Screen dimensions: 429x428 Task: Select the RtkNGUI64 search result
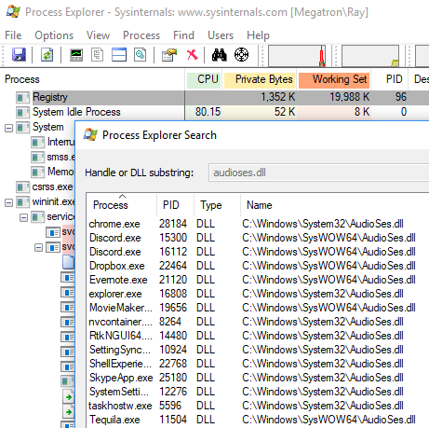coord(258,336)
